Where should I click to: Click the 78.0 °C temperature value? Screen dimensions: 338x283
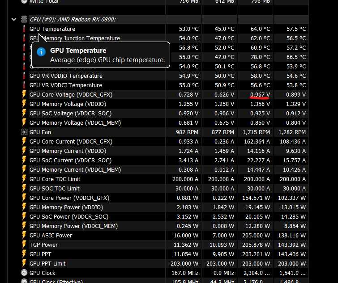[x=260, y=57]
